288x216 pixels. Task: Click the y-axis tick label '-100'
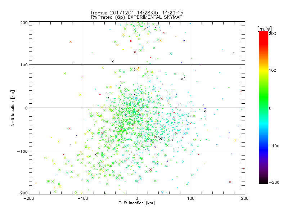22,151
